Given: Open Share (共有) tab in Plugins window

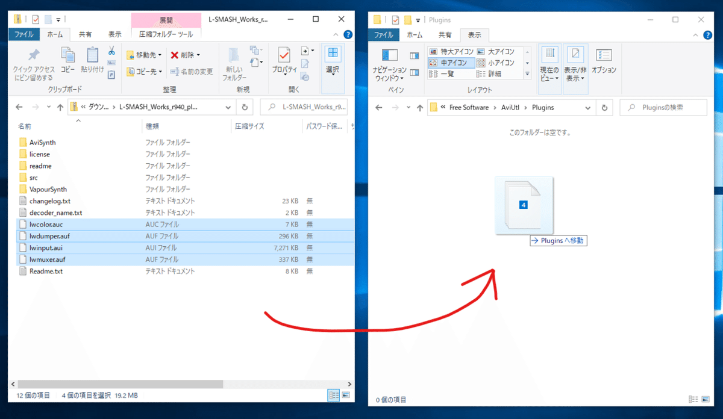Looking at the screenshot, I should click(x=445, y=35).
